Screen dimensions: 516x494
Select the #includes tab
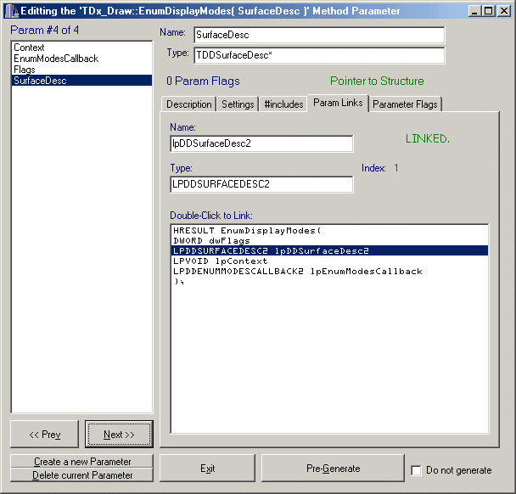coord(282,104)
